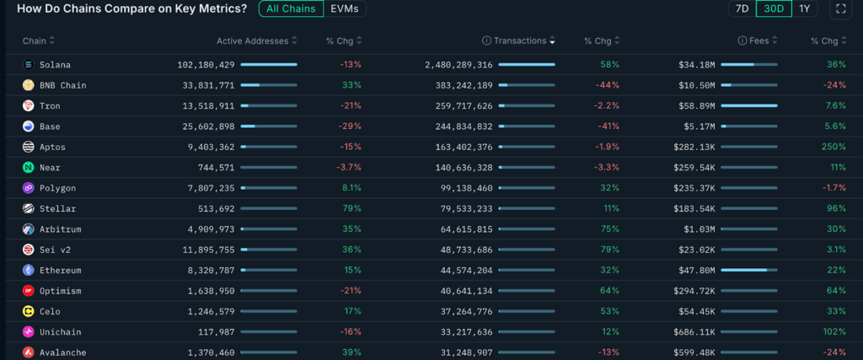Screen dimensions: 863x360
Task: Click Solana's active addresses progress bar
Action: tap(269, 65)
